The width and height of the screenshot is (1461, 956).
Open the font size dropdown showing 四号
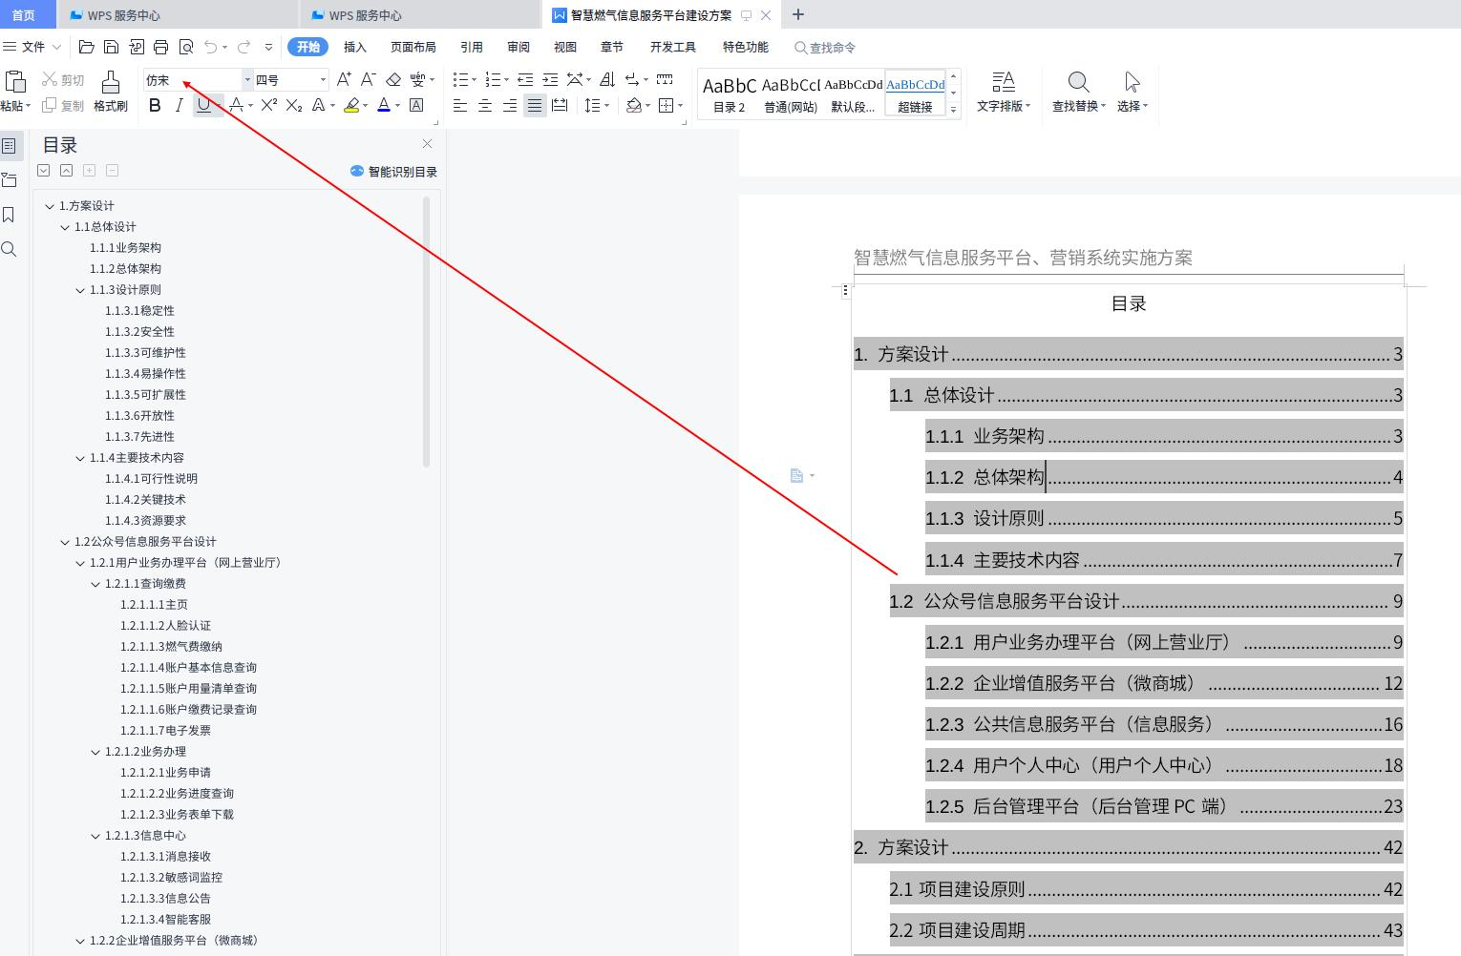pos(323,80)
